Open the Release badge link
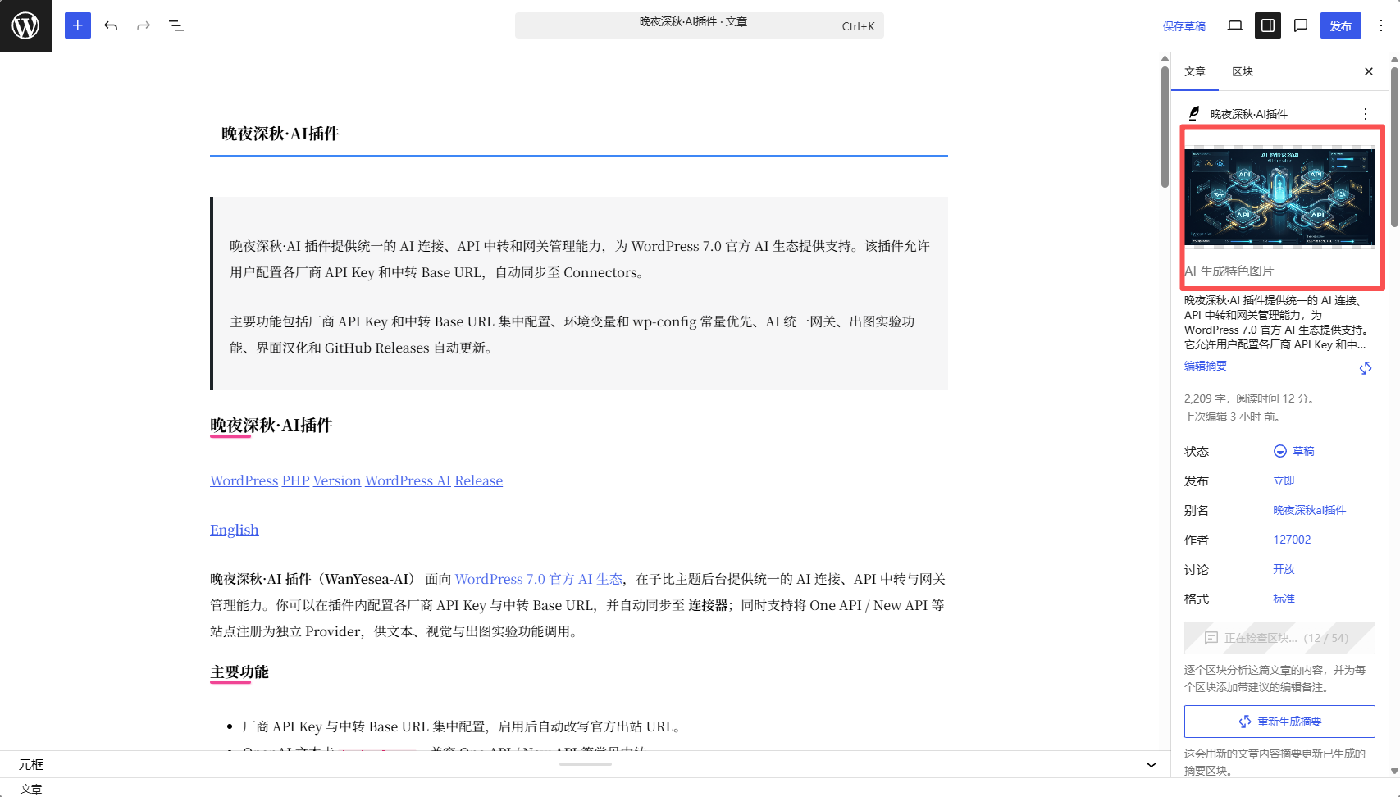Screen dimensions: 1400x797 coord(479,480)
